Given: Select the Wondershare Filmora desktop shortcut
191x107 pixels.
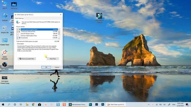Looking at the screenshot, I should pos(99,18).
